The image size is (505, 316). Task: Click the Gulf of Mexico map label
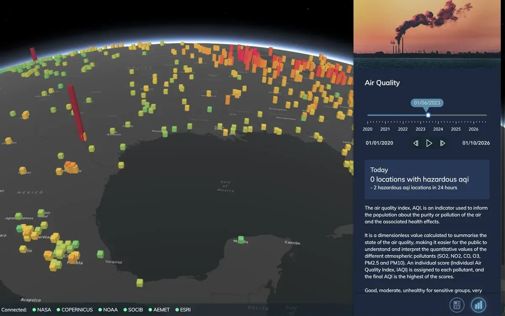226,186
